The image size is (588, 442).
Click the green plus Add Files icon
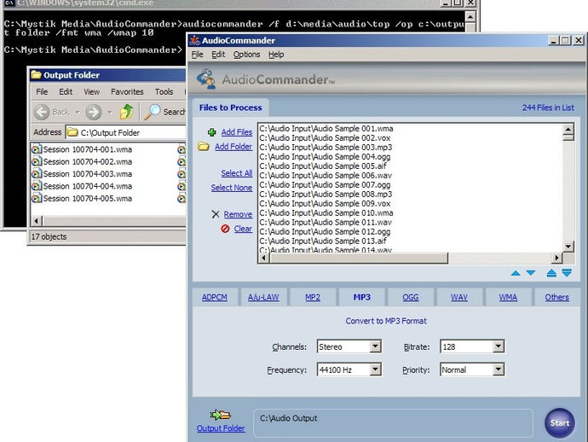coord(212,132)
